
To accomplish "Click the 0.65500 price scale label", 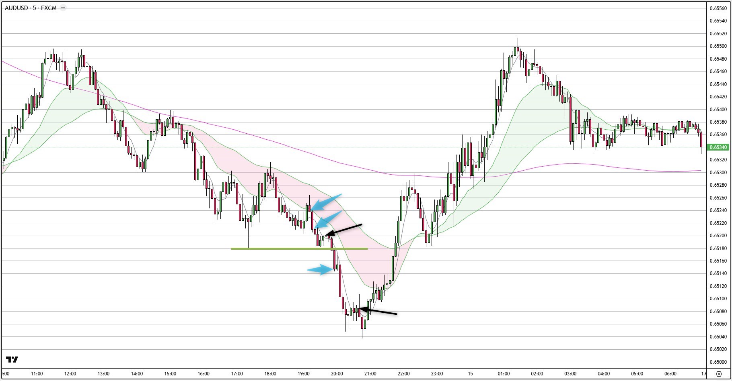I will [x=718, y=46].
